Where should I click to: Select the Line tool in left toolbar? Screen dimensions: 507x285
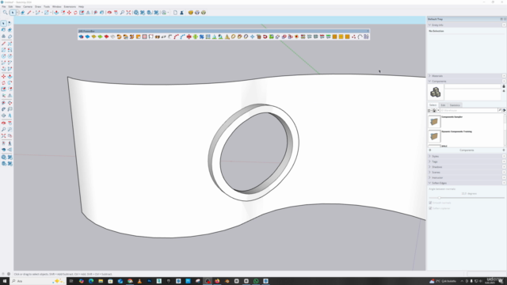3,44
